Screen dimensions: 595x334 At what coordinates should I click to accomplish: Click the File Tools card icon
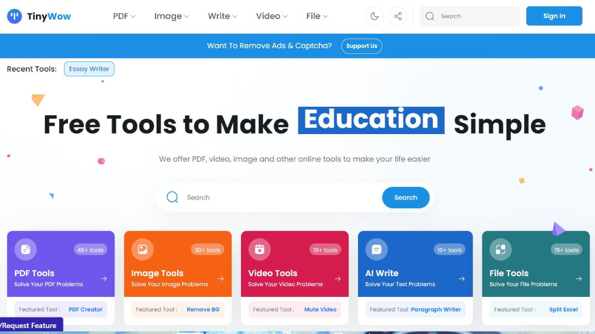(x=500, y=250)
